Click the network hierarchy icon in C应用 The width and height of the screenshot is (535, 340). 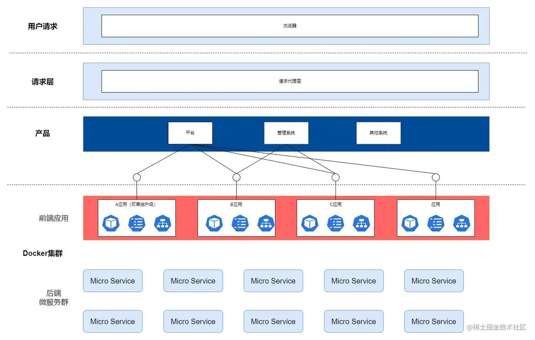tap(362, 223)
